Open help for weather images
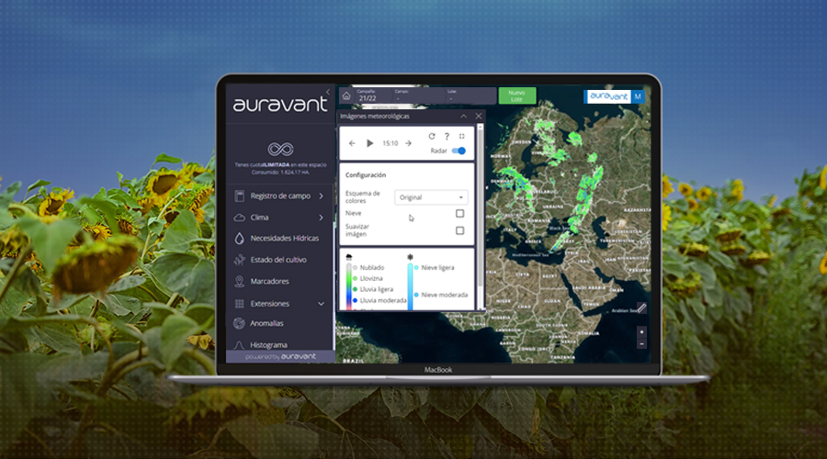The height and width of the screenshot is (459, 827). pyautogui.click(x=447, y=136)
